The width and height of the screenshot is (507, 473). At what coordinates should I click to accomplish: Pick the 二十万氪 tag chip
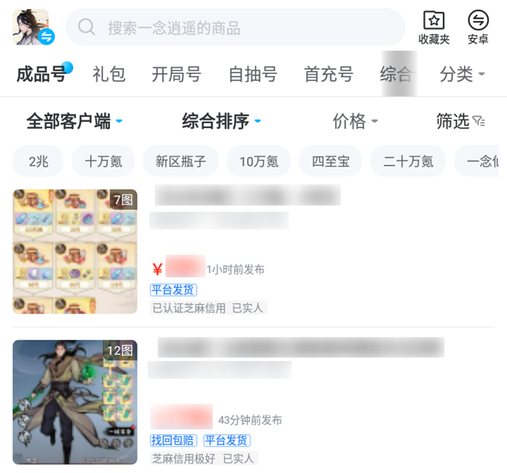coord(408,161)
